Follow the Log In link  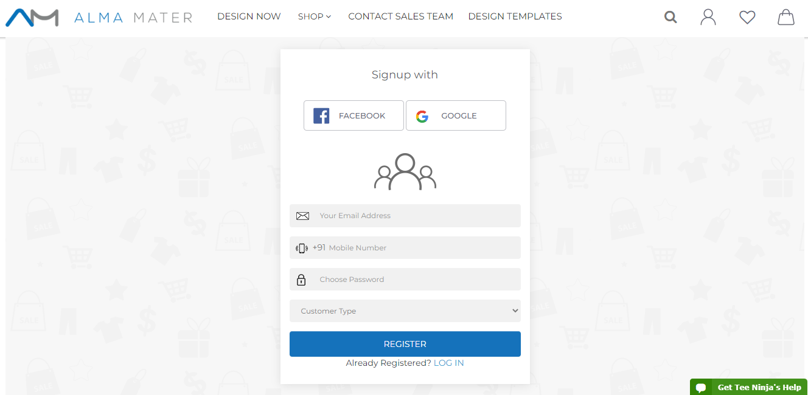[448, 363]
